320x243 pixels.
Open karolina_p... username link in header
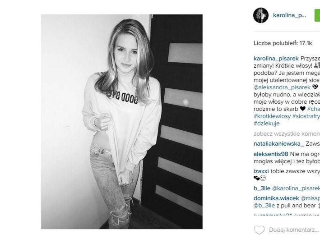(290, 15)
